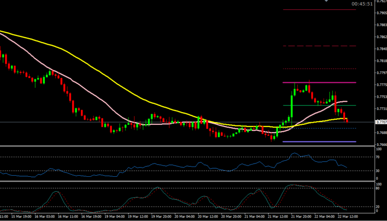Click the blue RSI indicator line

tap(155, 164)
